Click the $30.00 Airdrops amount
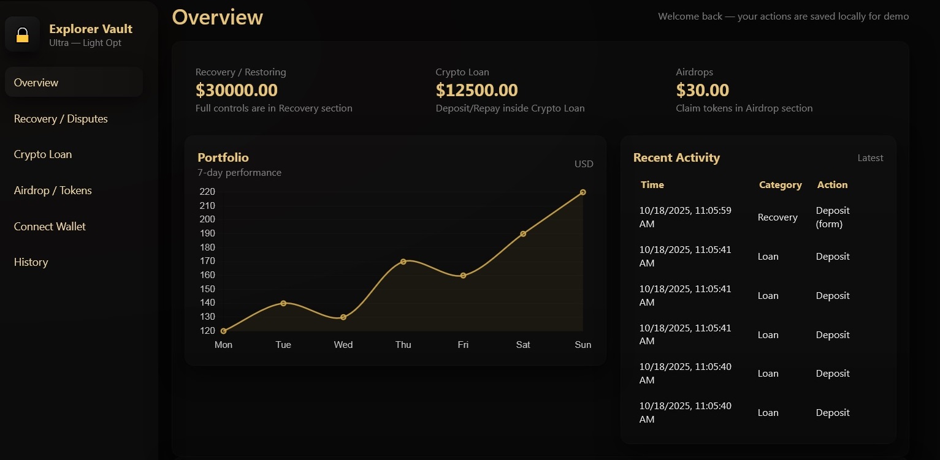 [702, 91]
